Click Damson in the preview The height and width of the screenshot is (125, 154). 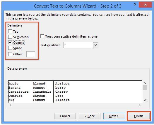(39, 96)
